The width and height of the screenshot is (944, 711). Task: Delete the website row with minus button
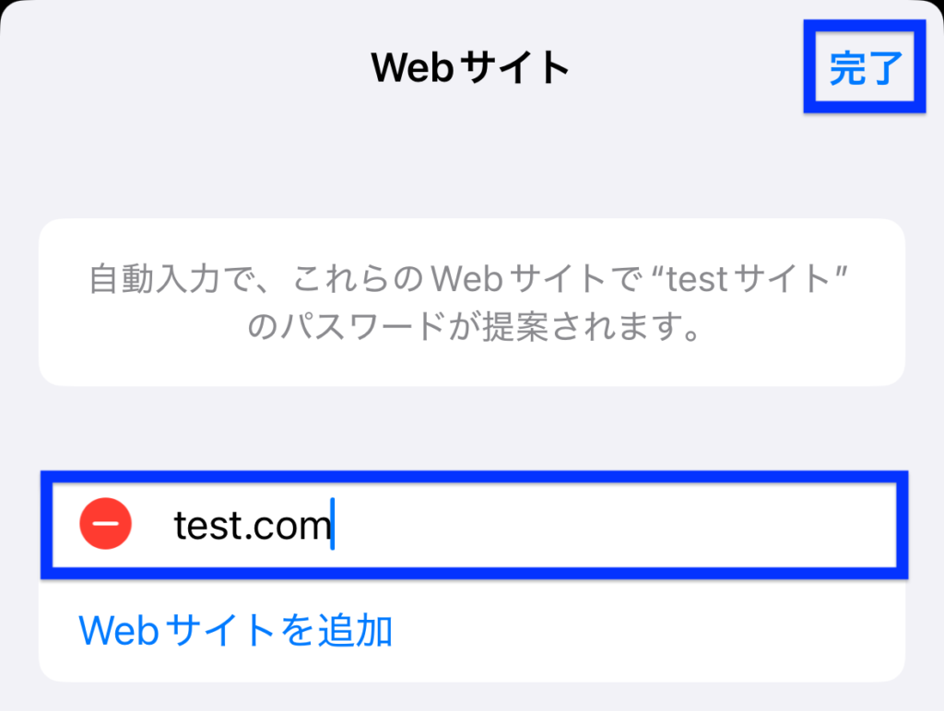[x=105, y=523]
